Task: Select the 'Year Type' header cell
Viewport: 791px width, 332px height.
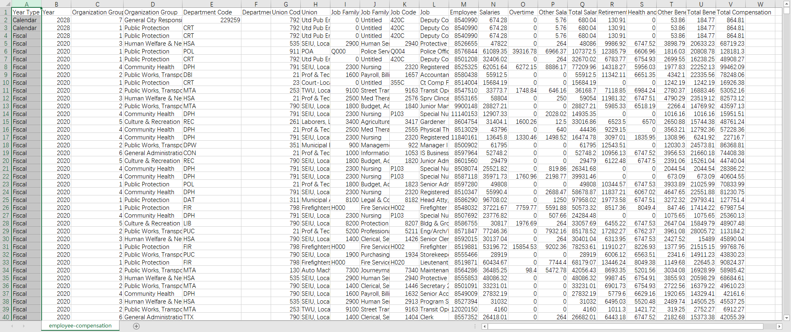Action: pyautogui.click(x=26, y=12)
